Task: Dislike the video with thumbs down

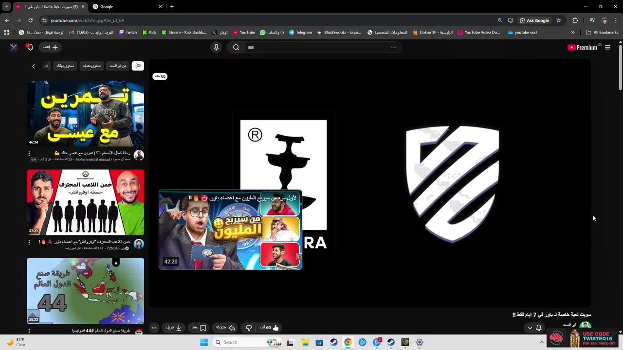Action: 249,328
